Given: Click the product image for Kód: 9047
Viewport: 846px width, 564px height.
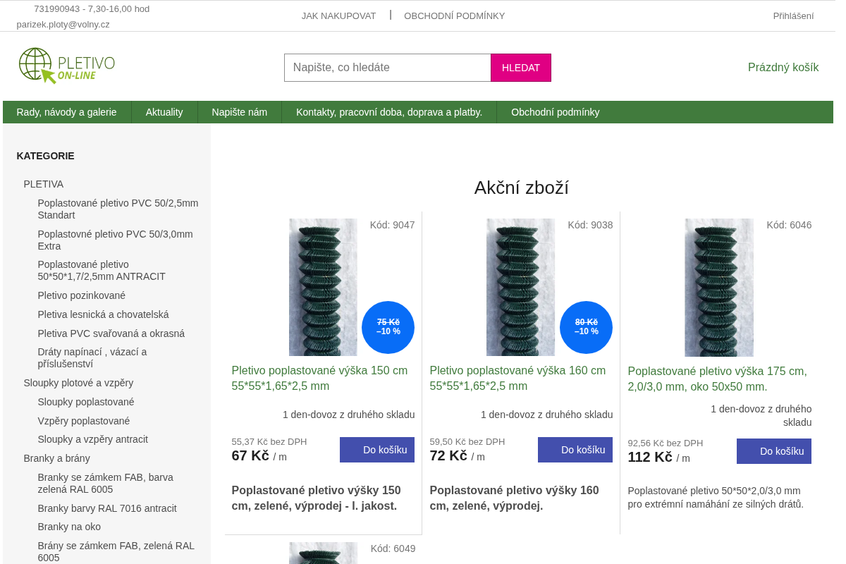Looking at the screenshot, I should 323,287.
